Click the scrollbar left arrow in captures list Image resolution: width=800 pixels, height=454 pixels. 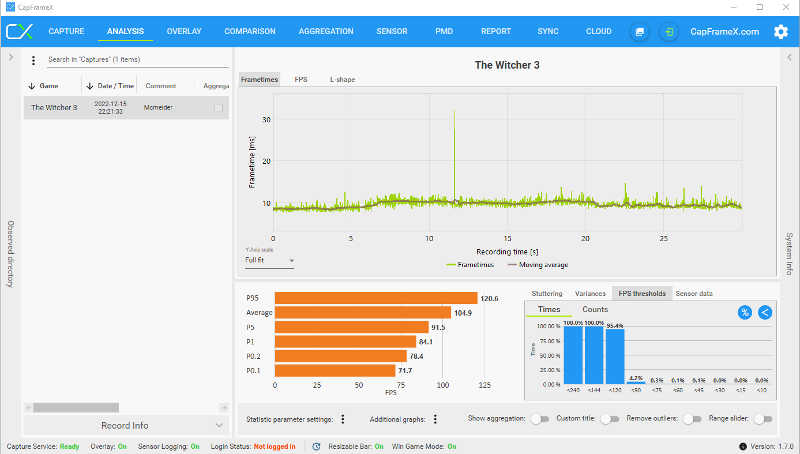tap(28, 407)
